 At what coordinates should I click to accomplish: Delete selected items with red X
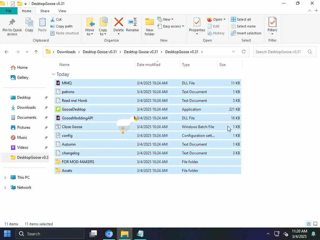click(118, 24)
